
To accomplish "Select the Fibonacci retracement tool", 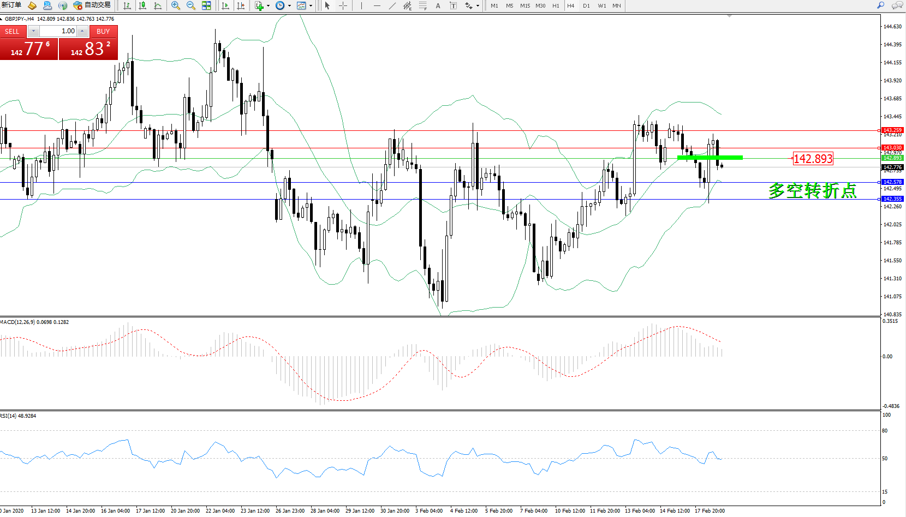I will click(423, 5).
